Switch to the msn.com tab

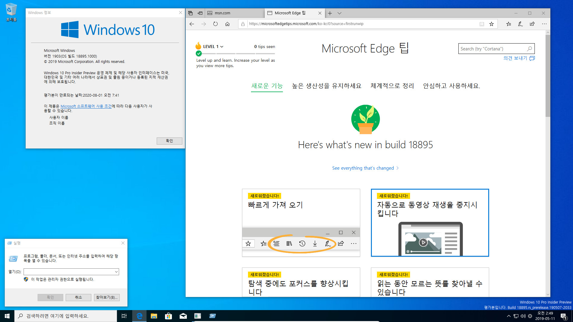tap(234, 13)
